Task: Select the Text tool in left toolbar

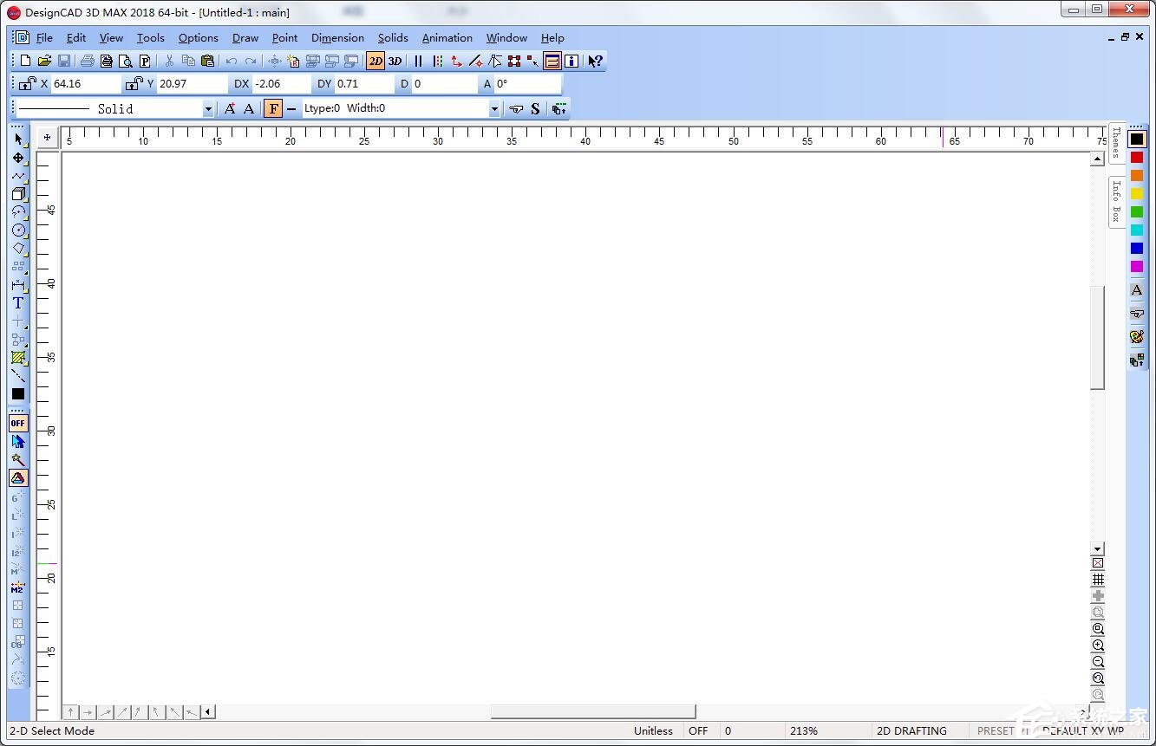Action: [18, 303]
